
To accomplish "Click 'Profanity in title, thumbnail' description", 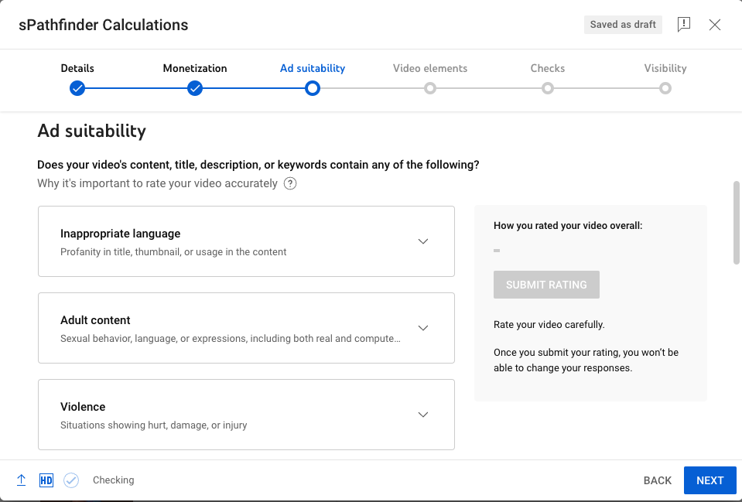I will (x=173, y=252).
